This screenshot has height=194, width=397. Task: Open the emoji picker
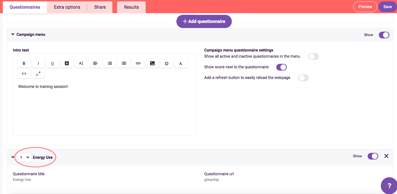click(167, 63)
